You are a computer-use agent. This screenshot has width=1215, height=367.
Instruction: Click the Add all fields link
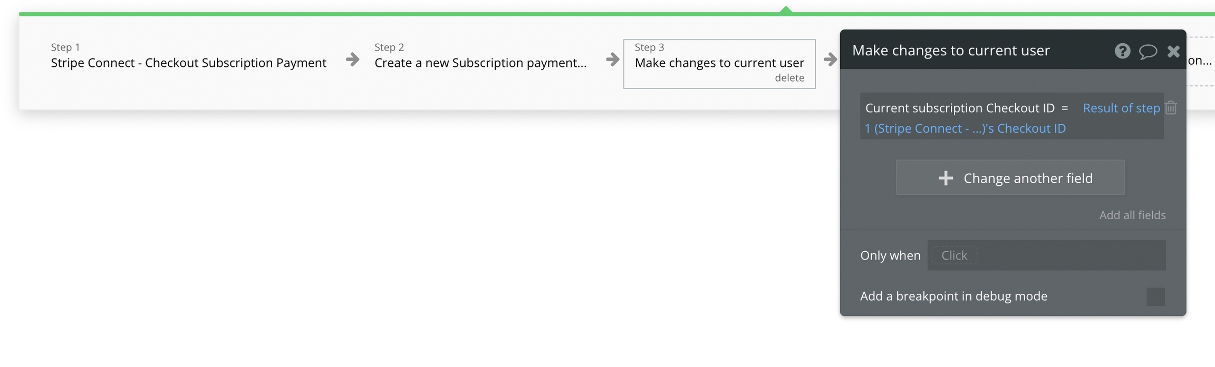(x=1132, y=215)
